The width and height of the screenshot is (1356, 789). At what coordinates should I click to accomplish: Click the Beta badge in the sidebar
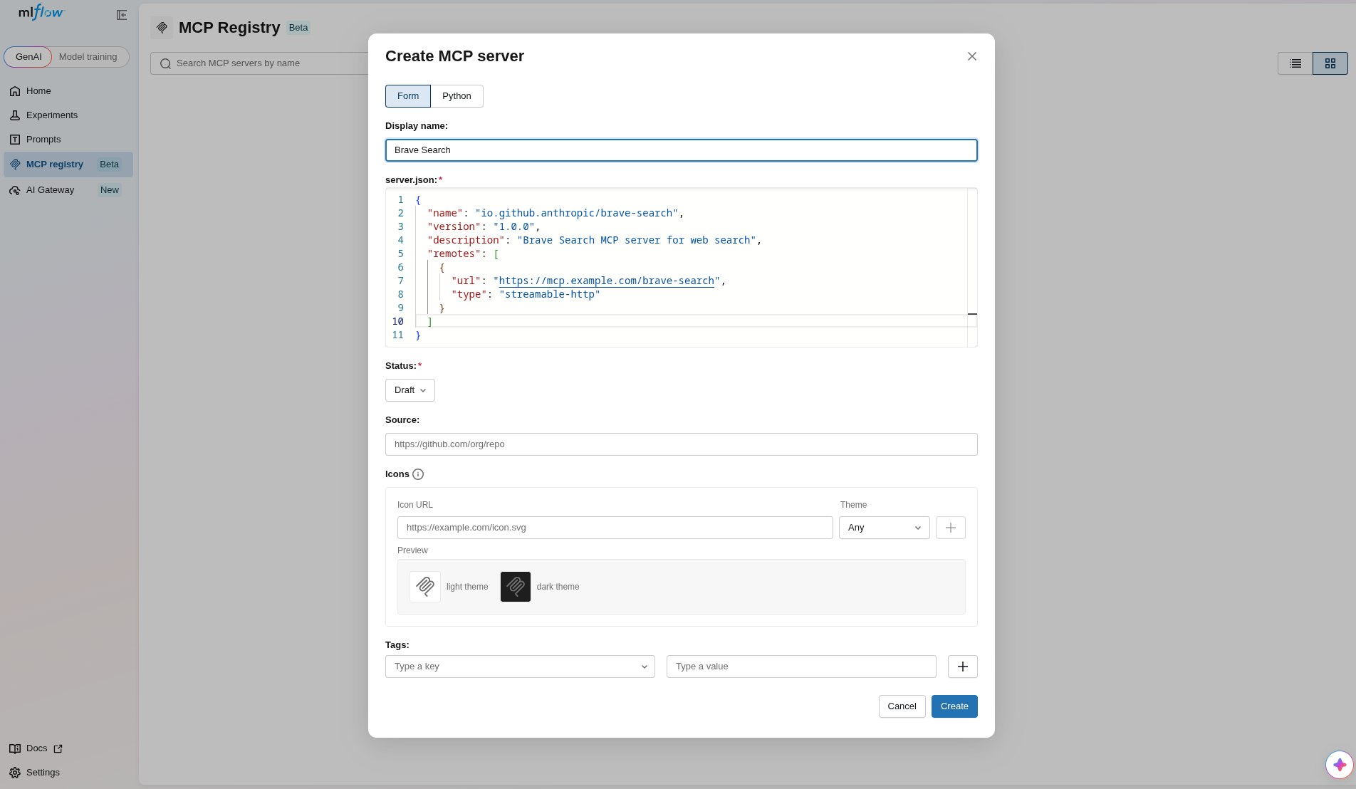[x=110, y=164]
